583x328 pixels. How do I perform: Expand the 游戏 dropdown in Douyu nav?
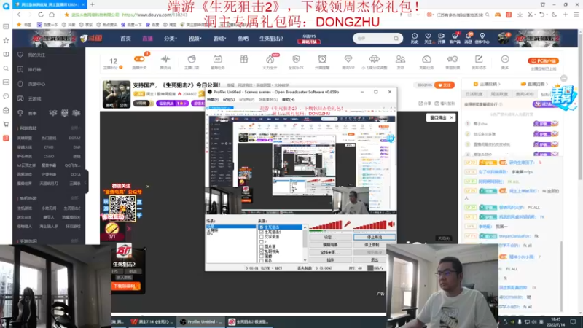(219, 39)
